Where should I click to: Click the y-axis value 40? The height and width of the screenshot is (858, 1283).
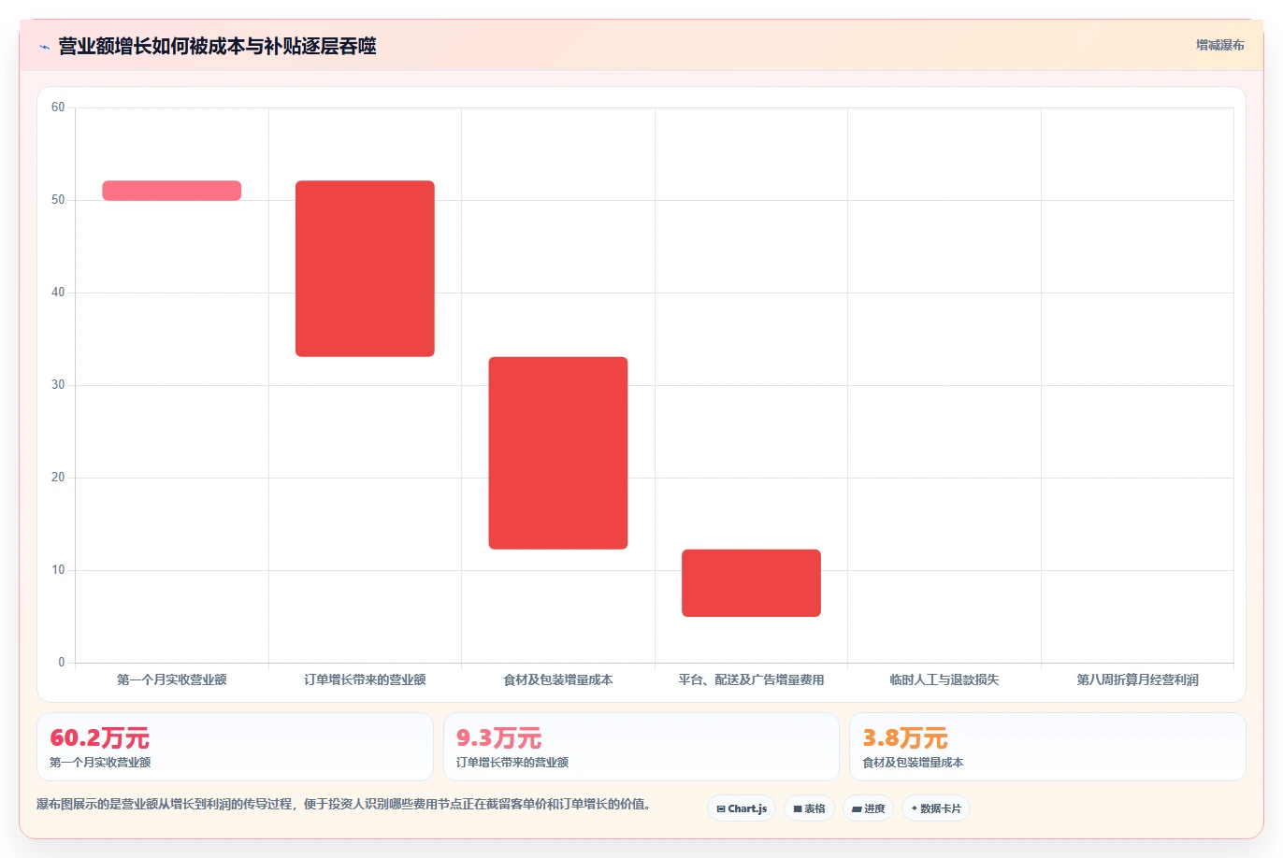click(x=58, y=293)
